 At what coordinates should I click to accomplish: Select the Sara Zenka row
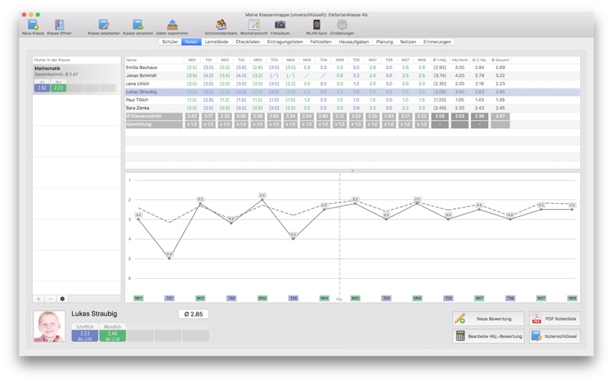click(352, 108)
